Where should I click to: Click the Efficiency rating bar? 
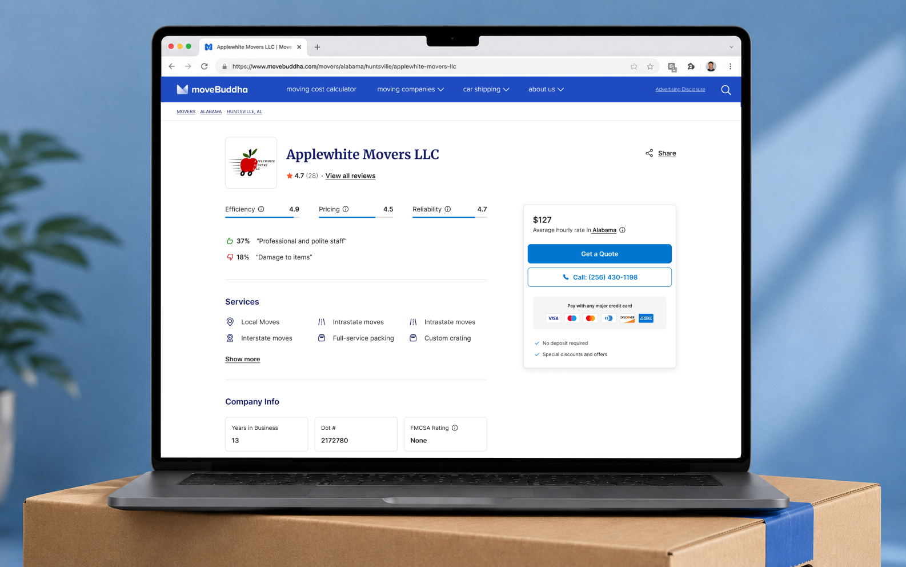pyautogui.click(x=262, y=217)
